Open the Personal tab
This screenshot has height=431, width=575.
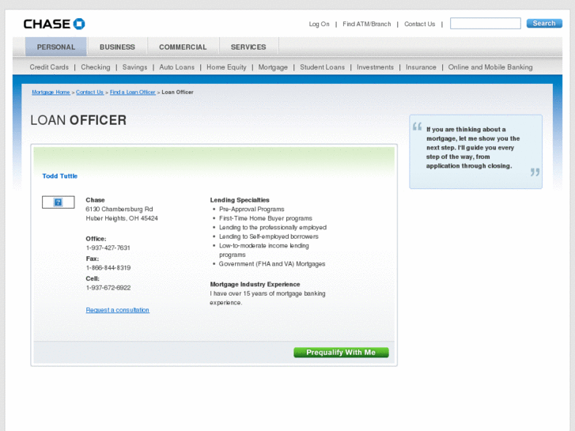coord(55,47)
